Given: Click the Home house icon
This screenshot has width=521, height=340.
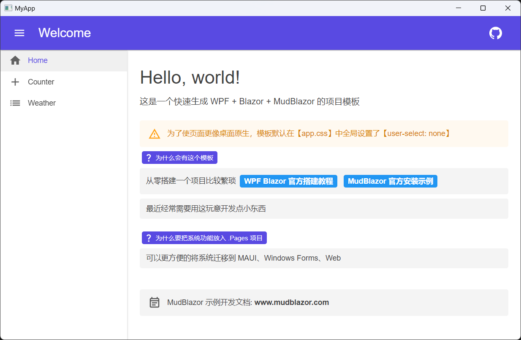Looking at the screenshot, I should click(x=15, y=60).
